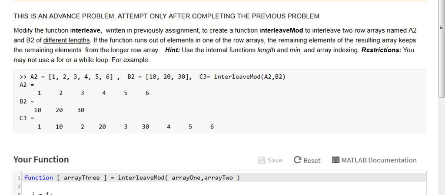Click the bold interleaveMod word in the description
The image size is (445, 195).
click(x=282, y=30)
